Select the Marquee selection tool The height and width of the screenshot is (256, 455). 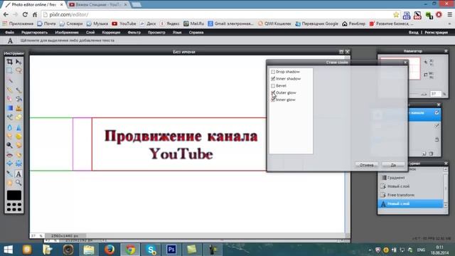(9, 70)
